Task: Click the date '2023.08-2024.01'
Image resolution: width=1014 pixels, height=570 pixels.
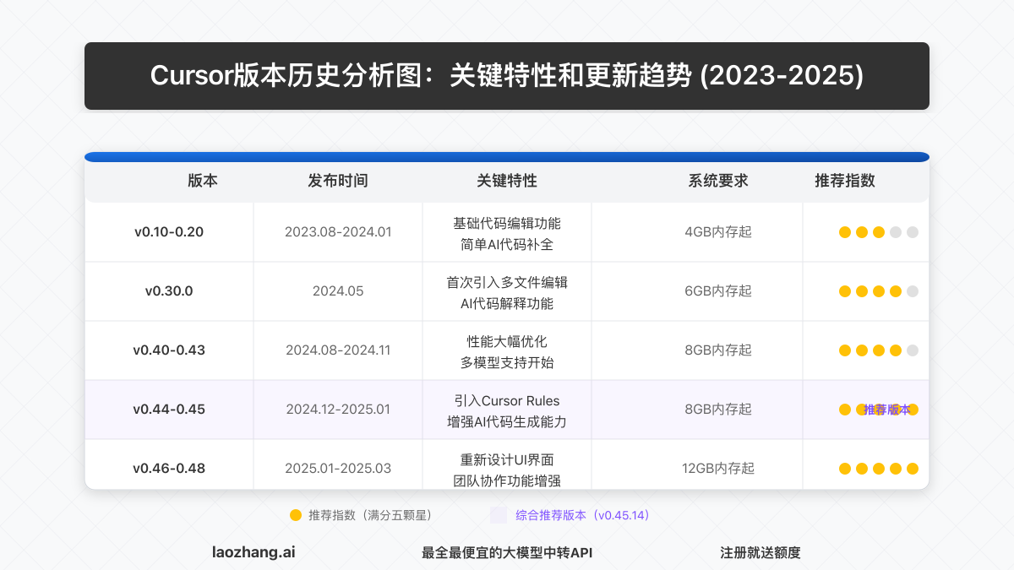Action: tap(338, 232)
